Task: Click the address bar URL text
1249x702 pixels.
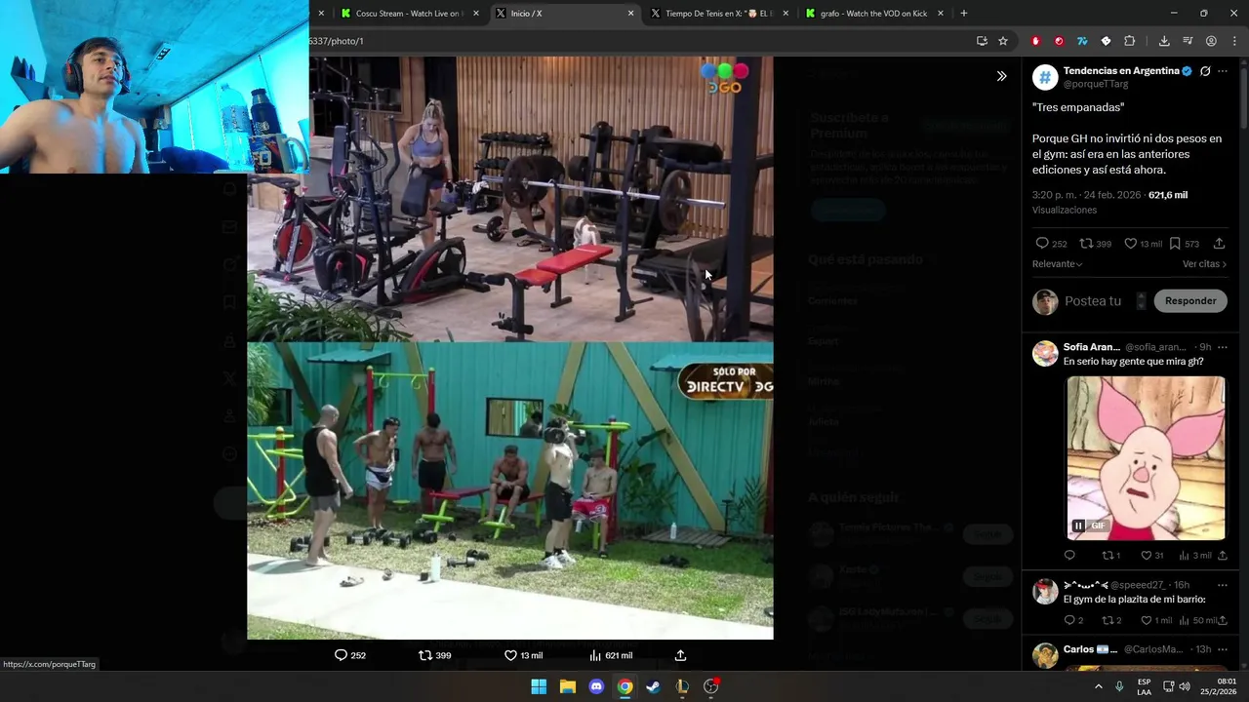Action: point(337,41)
